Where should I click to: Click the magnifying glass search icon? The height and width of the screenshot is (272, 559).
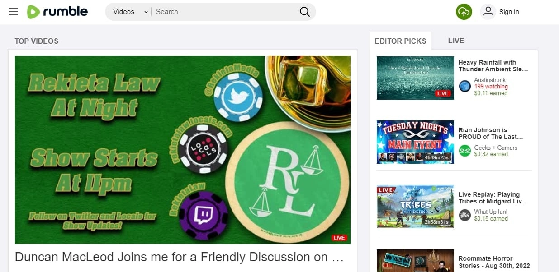click(x=305, y=12)
